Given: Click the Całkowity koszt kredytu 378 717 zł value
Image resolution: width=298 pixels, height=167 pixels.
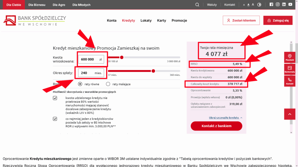Looking at the screenshot, I should pos(235,84).
